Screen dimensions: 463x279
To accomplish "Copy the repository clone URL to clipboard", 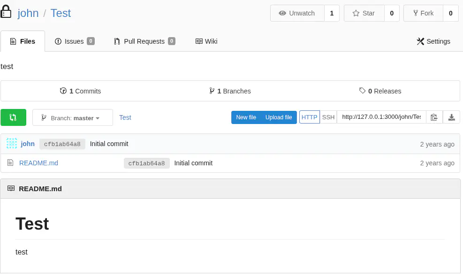I will pyautogui.click(x=434, y=117).
